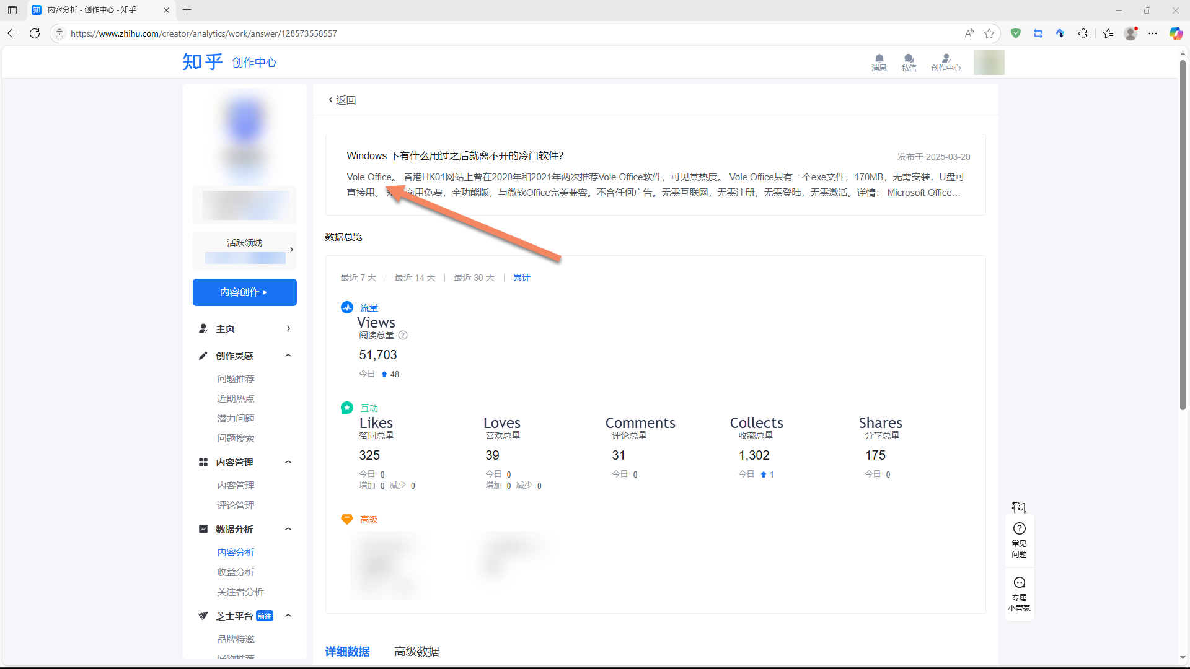Click the 知乎 logo

click(x=202, y=62)
